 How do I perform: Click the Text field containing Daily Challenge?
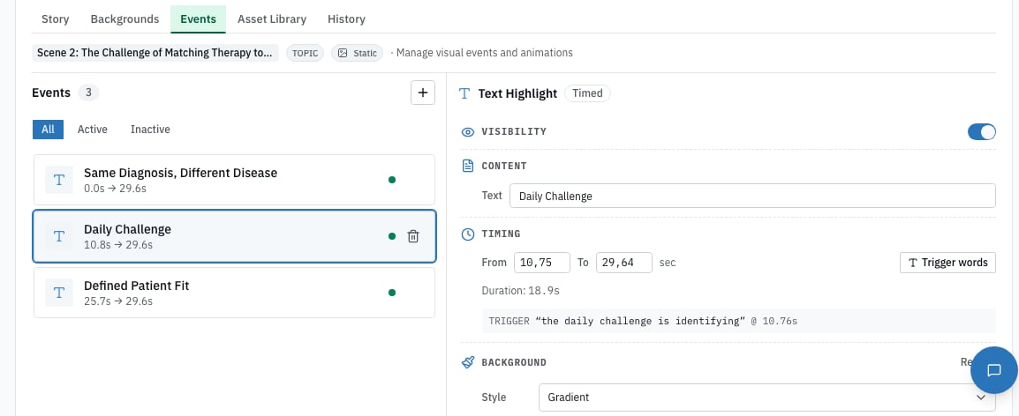pyautogui.click(x=752, y=196)
